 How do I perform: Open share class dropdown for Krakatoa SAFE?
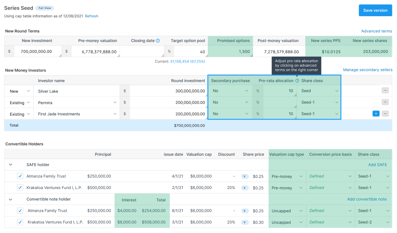(373, 187)
